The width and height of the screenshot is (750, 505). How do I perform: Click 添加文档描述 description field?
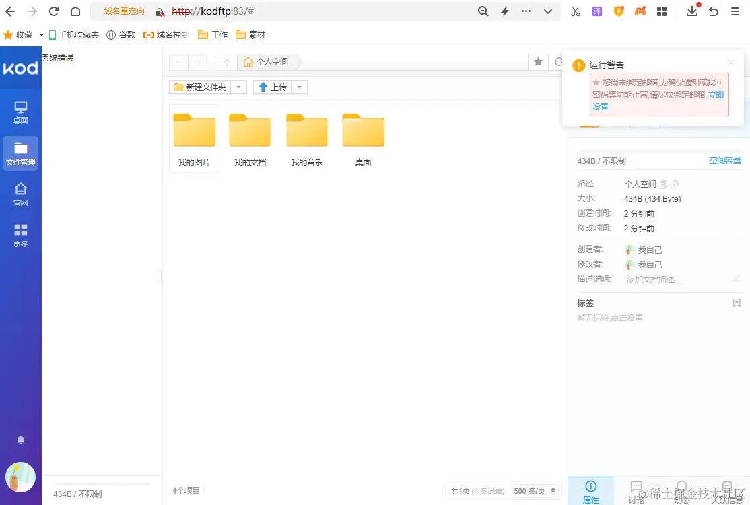tap(653, 280)
